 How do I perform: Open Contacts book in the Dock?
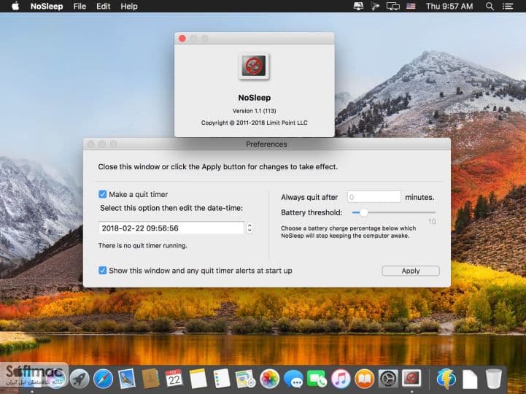150,379
